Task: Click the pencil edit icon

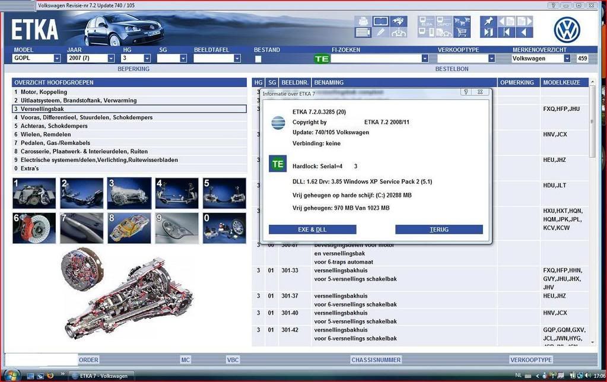Action: pos(380,33)
